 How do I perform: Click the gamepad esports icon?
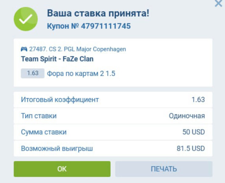[x=24, y=49]
